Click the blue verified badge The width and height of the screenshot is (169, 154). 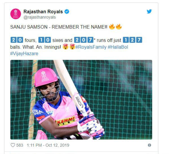[67, 12]
